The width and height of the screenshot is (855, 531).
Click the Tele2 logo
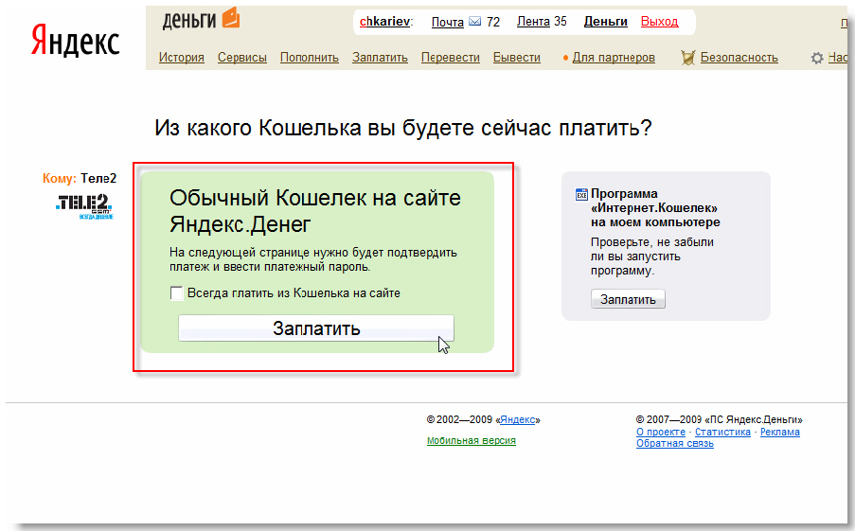pos(84,206)
